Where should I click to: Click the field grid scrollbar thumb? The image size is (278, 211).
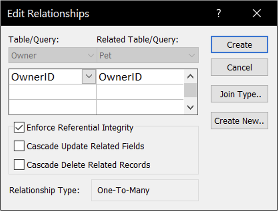click(x=191, y=90)
